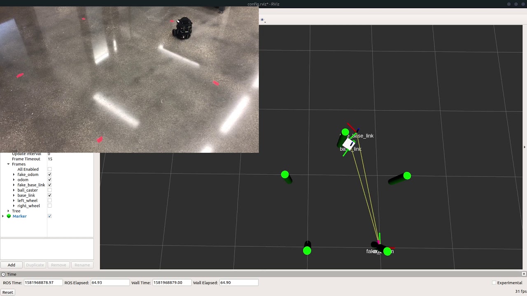Screen dimensions: 527x296
Task: Close the Time panel with x icon
Action: point(524,274)
